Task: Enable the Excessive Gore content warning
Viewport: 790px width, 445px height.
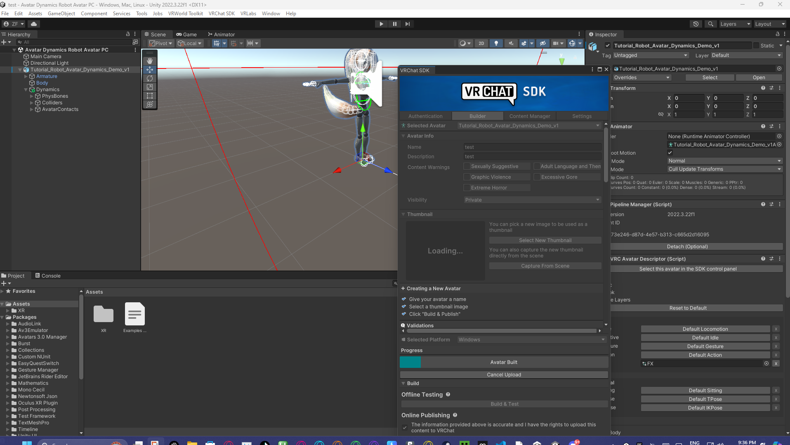Action: [x=537, y=177]
